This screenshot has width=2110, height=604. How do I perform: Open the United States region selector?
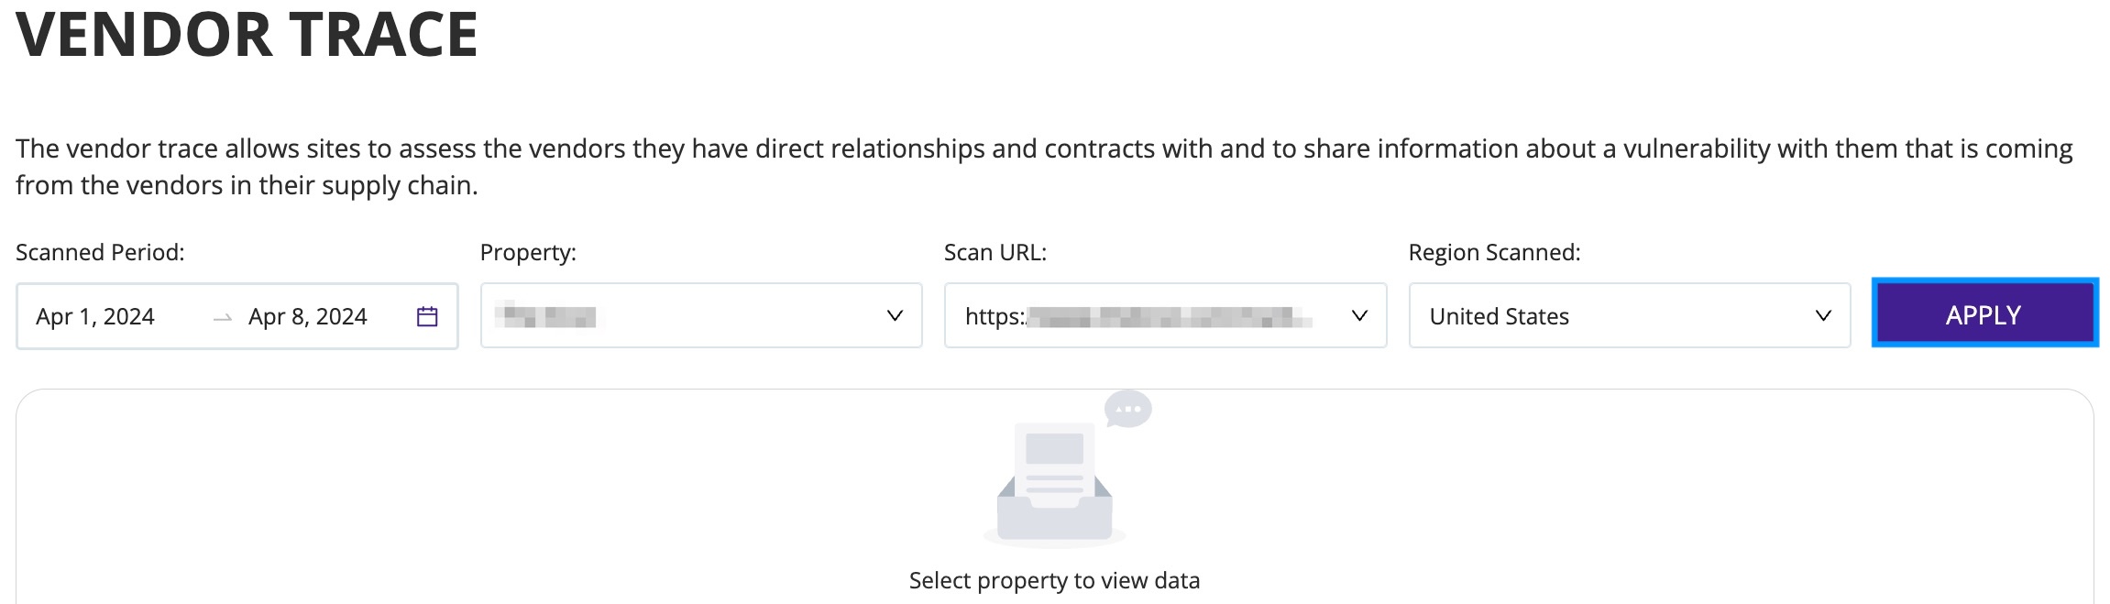click(x=1630, y=315)
